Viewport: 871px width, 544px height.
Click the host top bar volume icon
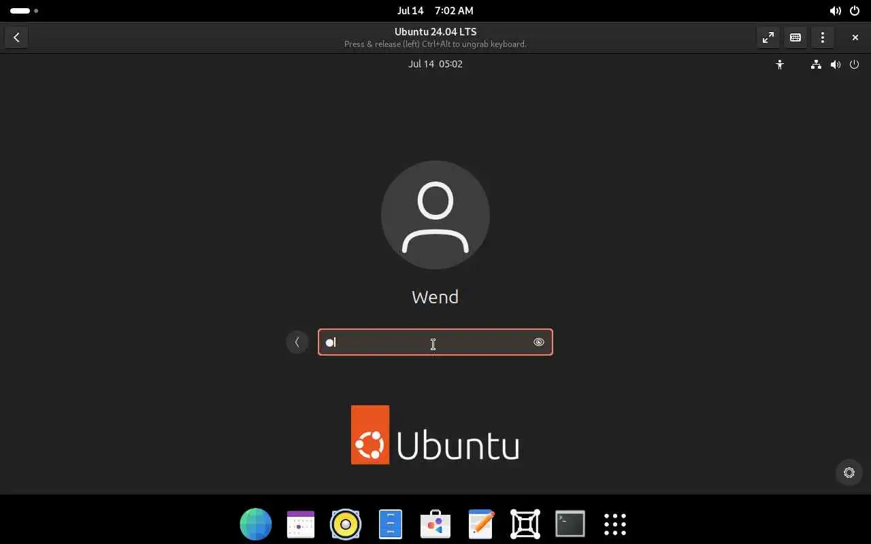pyautogui.click(x=836, y=11)
